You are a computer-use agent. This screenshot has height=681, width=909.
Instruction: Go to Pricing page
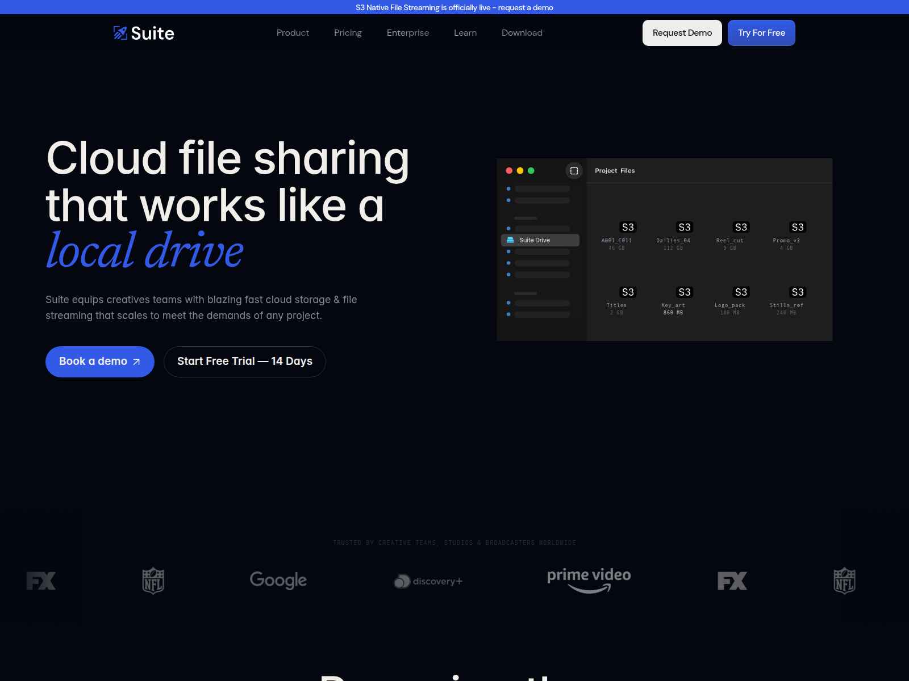coord(348,33)
